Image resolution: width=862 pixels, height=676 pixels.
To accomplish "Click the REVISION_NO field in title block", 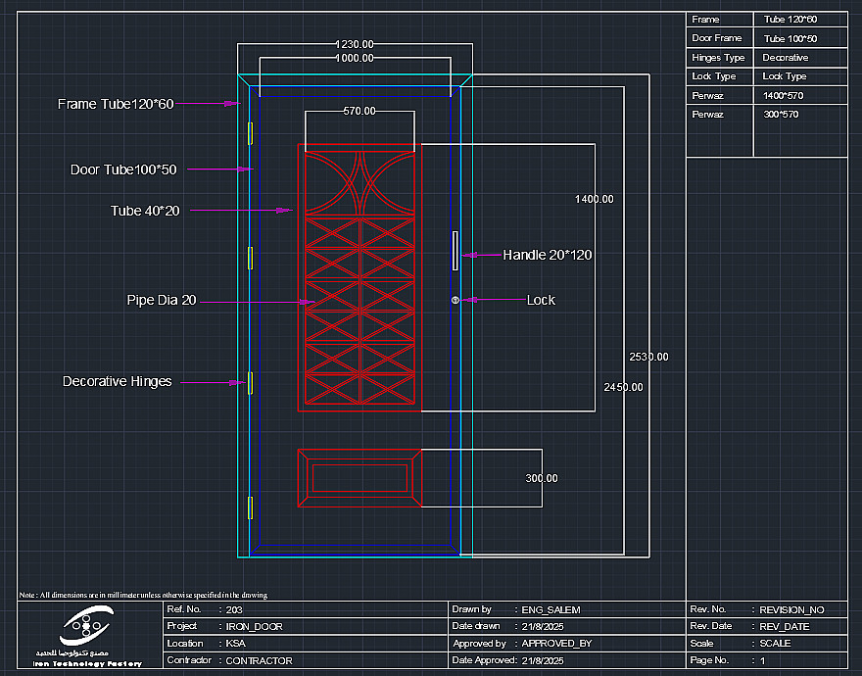I will click(x=791, y=610).
